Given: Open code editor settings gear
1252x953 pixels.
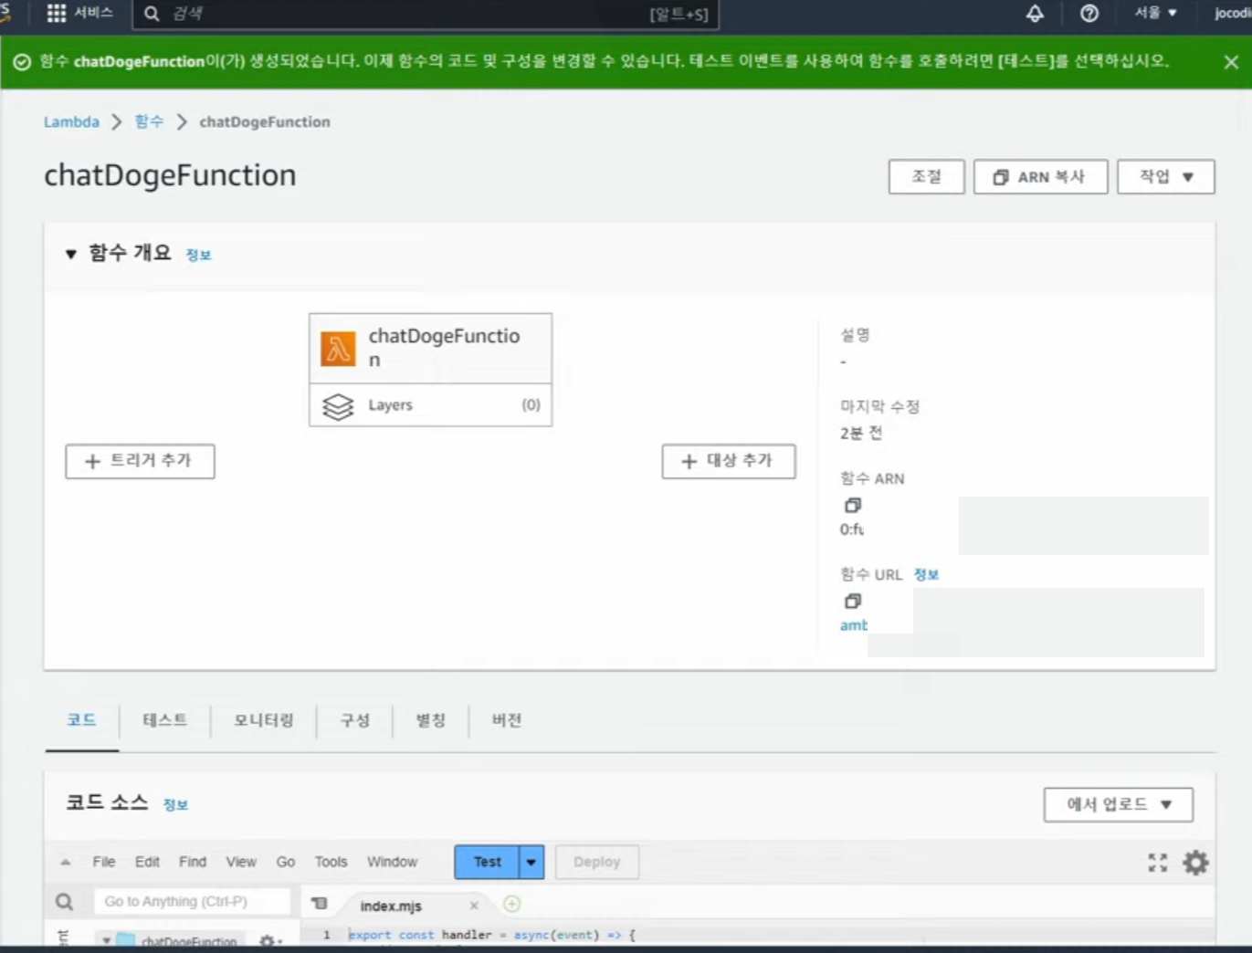Looking at the screenshot, I should point(1195,863).
